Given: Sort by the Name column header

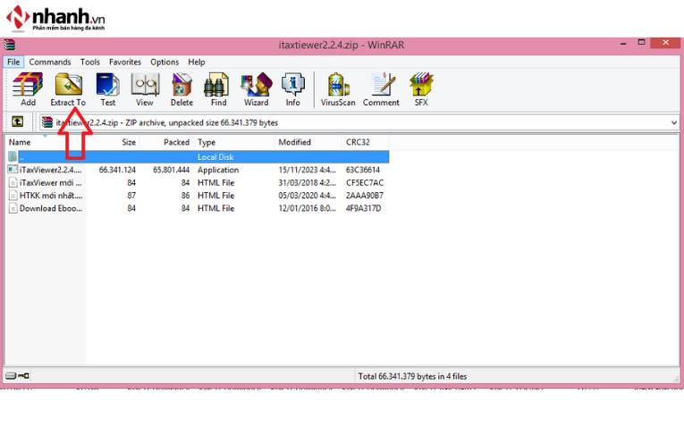Looking at the screenshot, I should (46, 142).
